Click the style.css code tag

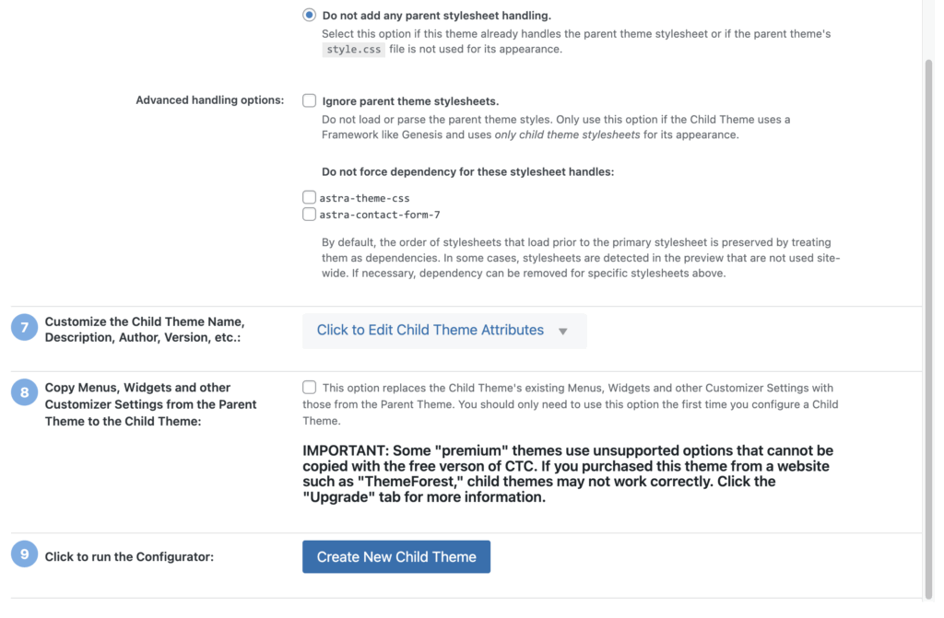(x=353, y=50)
